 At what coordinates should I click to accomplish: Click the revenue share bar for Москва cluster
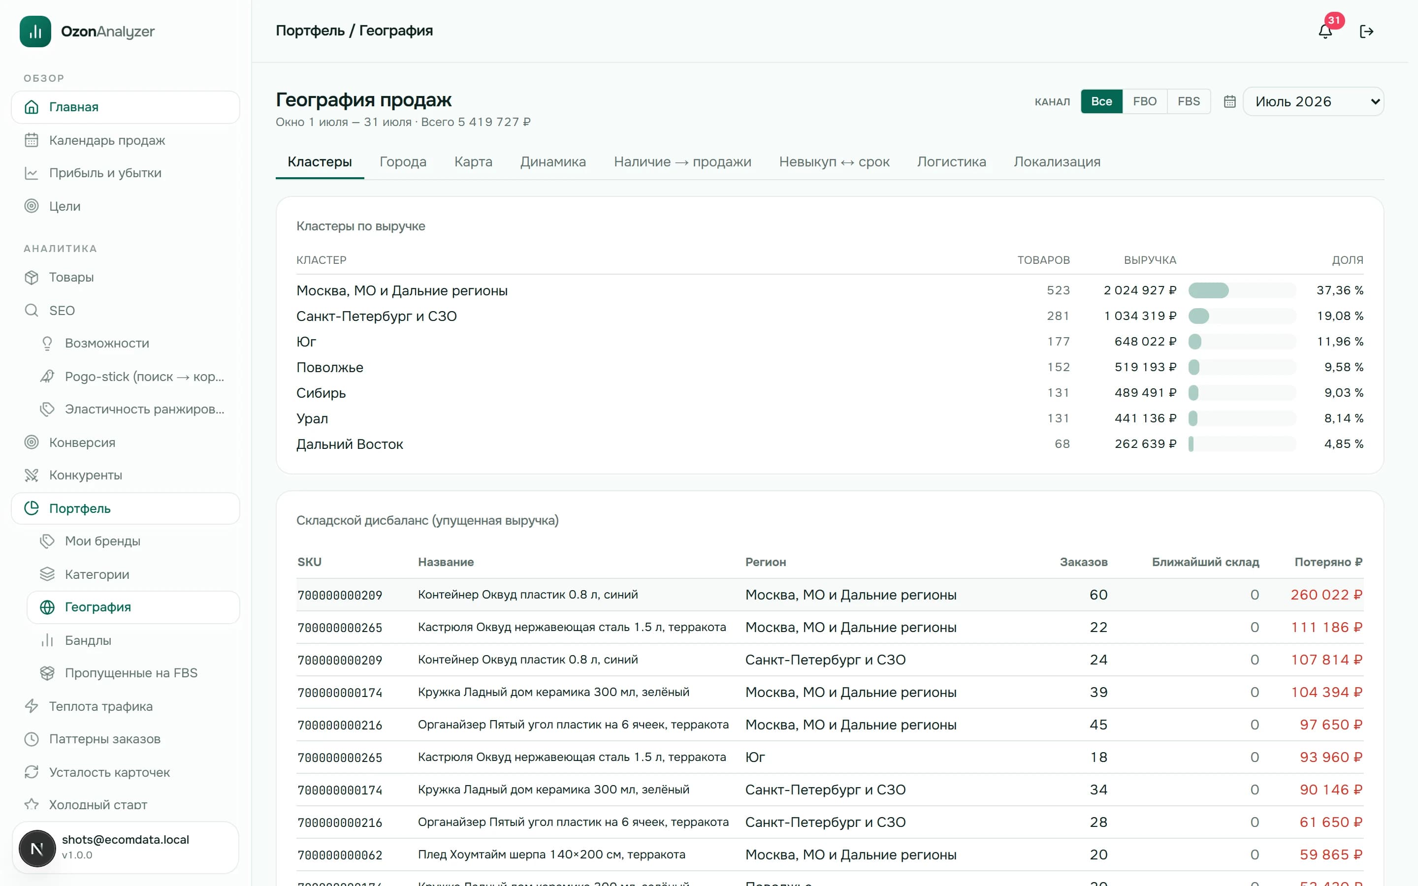point(1242,290)
